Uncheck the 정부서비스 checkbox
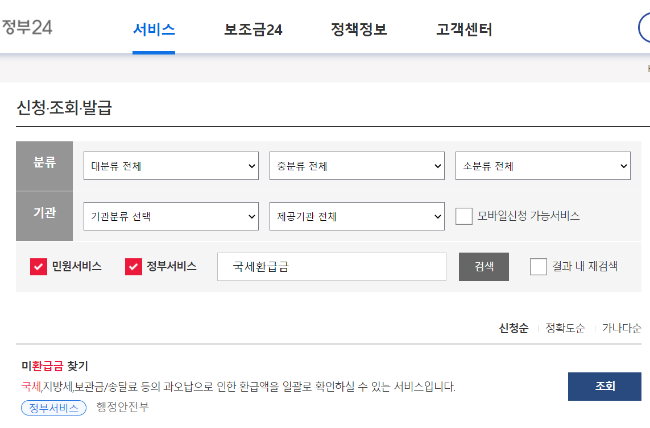650x428 pixels. (x=134, y=267)
